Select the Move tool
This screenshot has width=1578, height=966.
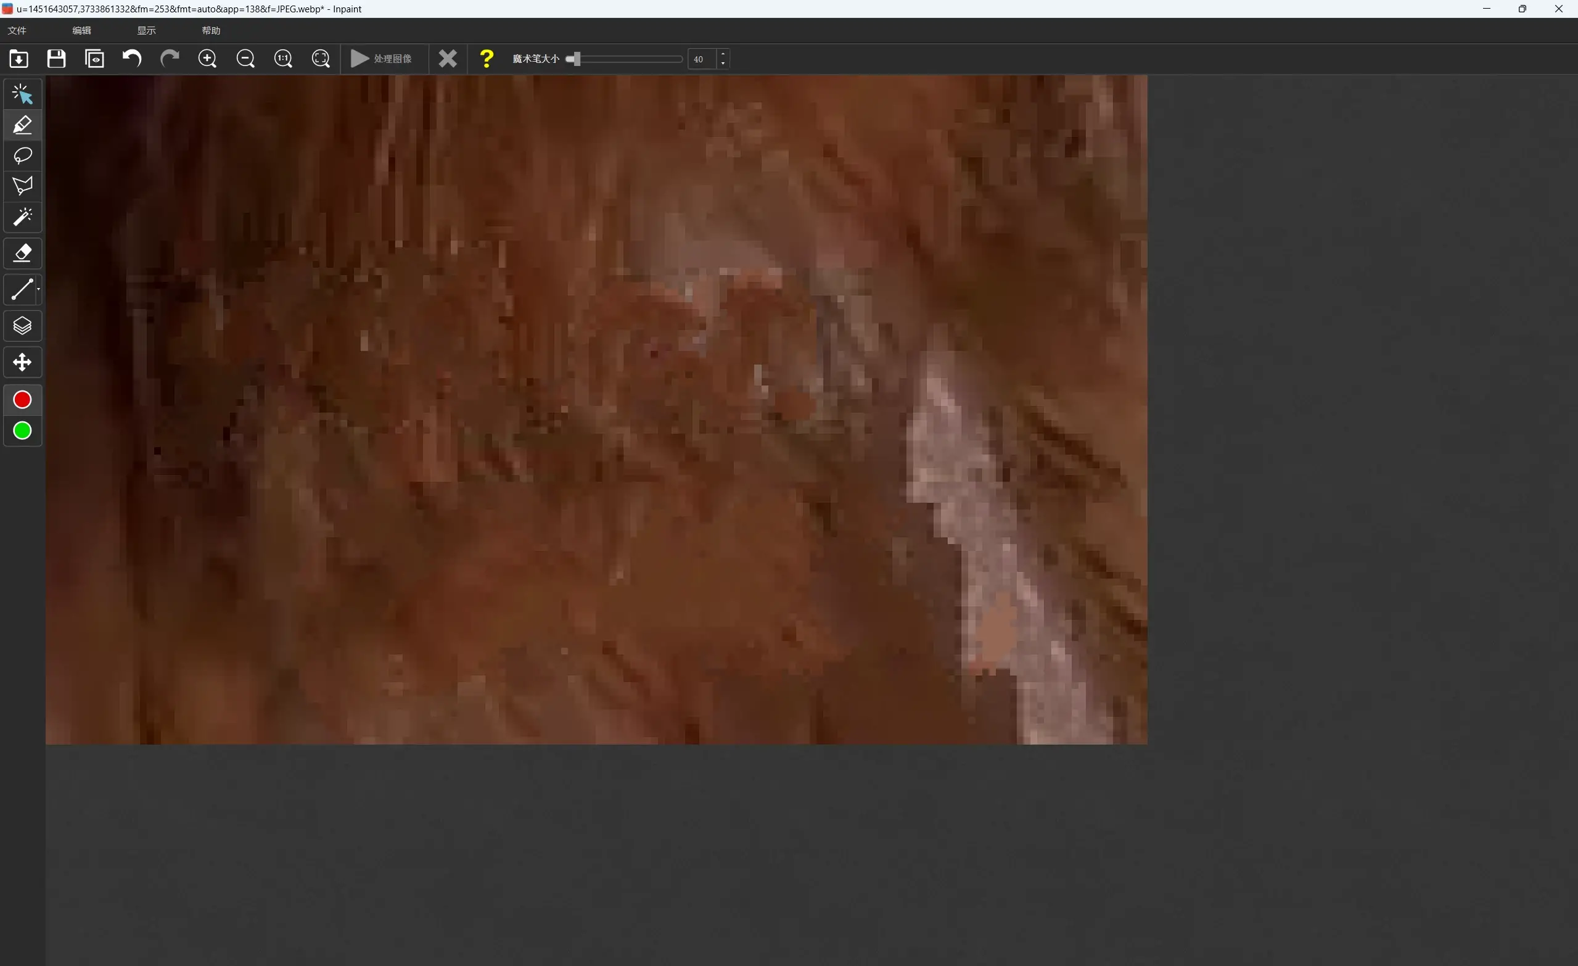pyautogui.click(x=22, y=361)
